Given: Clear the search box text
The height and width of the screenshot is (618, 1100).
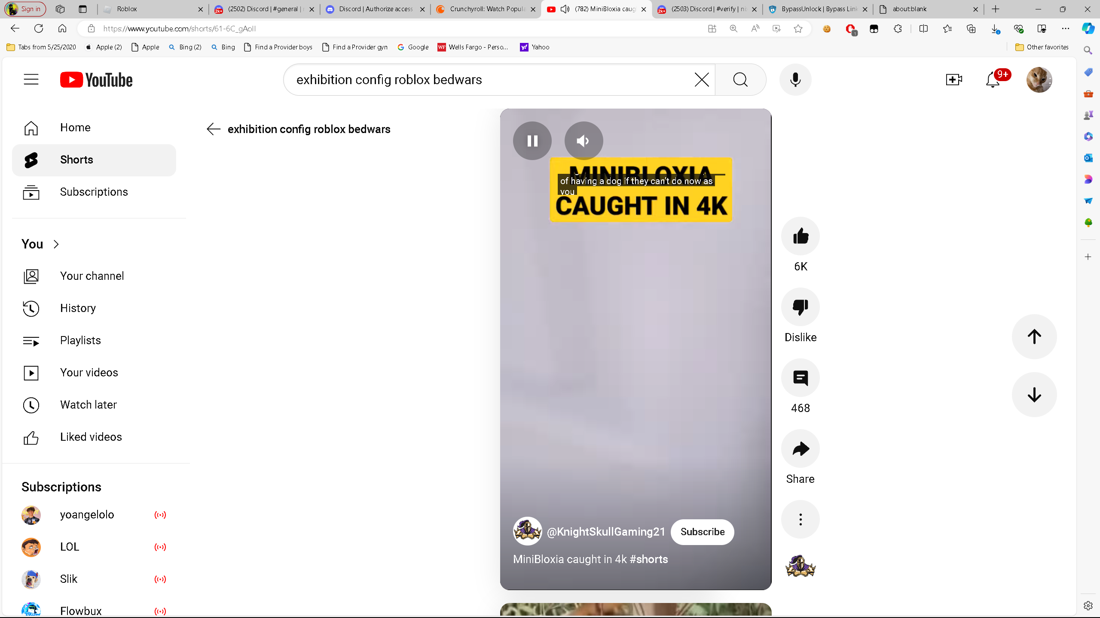Looking at the screenshot, I should coord(701,80).
